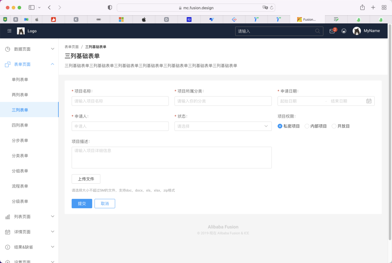Screen dimensions: 392x263
Task: Click the Safari back navigation arrow
Action: 49,7
